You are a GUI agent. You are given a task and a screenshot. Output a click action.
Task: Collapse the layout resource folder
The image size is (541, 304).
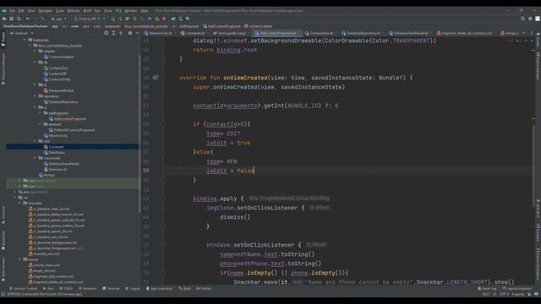coord(20,259)
